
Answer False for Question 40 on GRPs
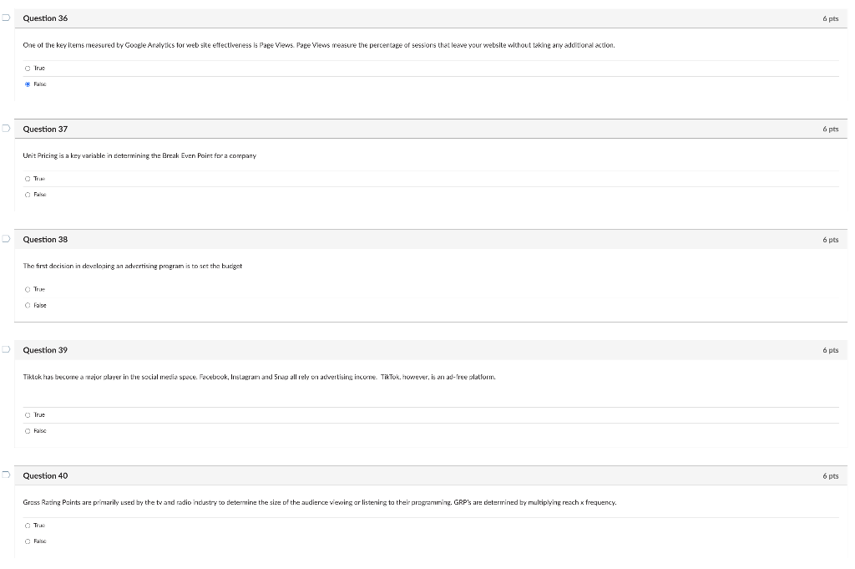coord(28,541)
